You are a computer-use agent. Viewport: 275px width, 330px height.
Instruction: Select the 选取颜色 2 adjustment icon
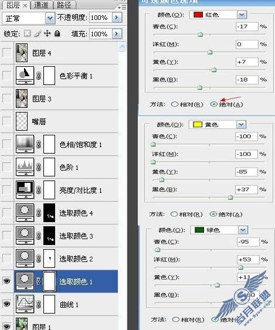point(25,258)
